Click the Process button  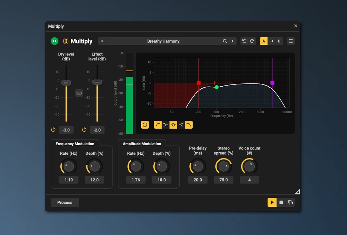point(65,202)
